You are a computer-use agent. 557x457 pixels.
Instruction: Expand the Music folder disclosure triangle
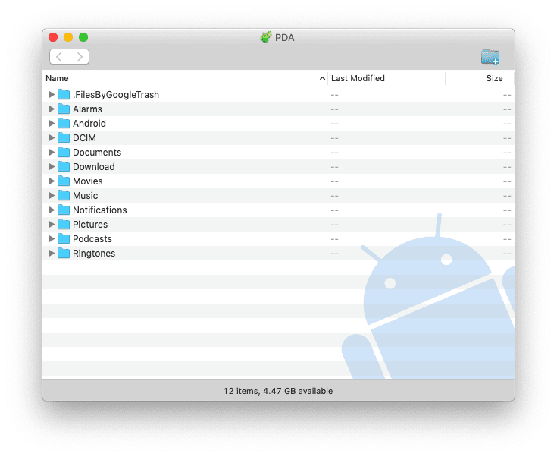click(52, 195)
